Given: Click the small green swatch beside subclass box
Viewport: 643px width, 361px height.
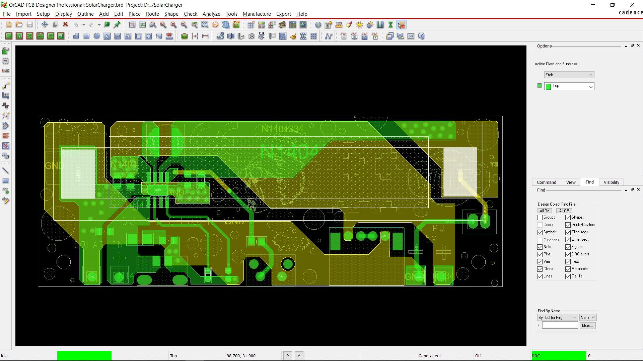Looking at the screenshot, I should click(x=539, y=86).
